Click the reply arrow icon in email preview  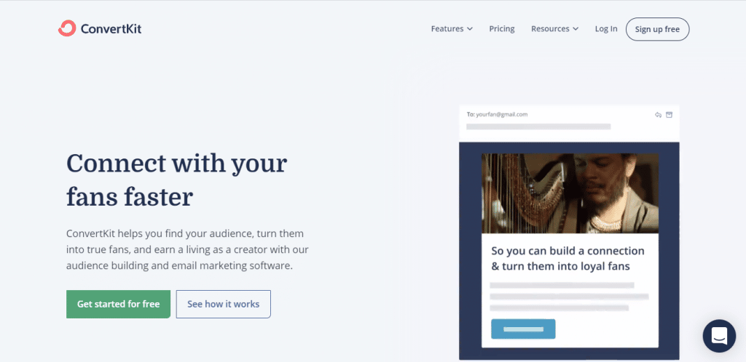(658, 115)
